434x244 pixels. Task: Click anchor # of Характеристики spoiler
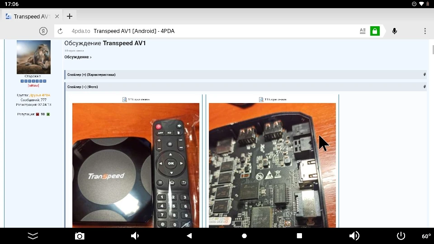click(425, 75)
